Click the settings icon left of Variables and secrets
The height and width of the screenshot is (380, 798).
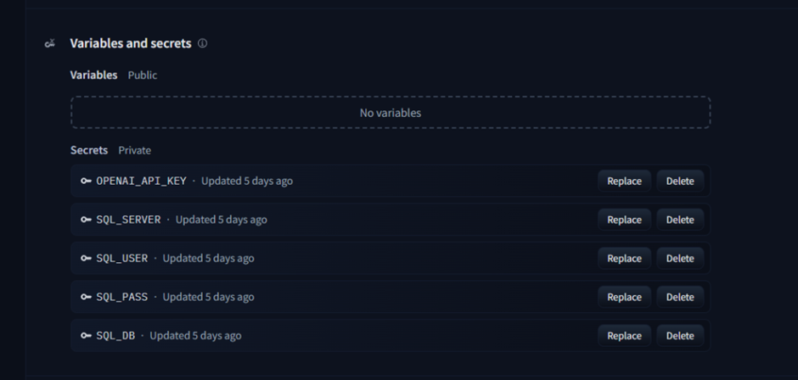tap(50, 43)
